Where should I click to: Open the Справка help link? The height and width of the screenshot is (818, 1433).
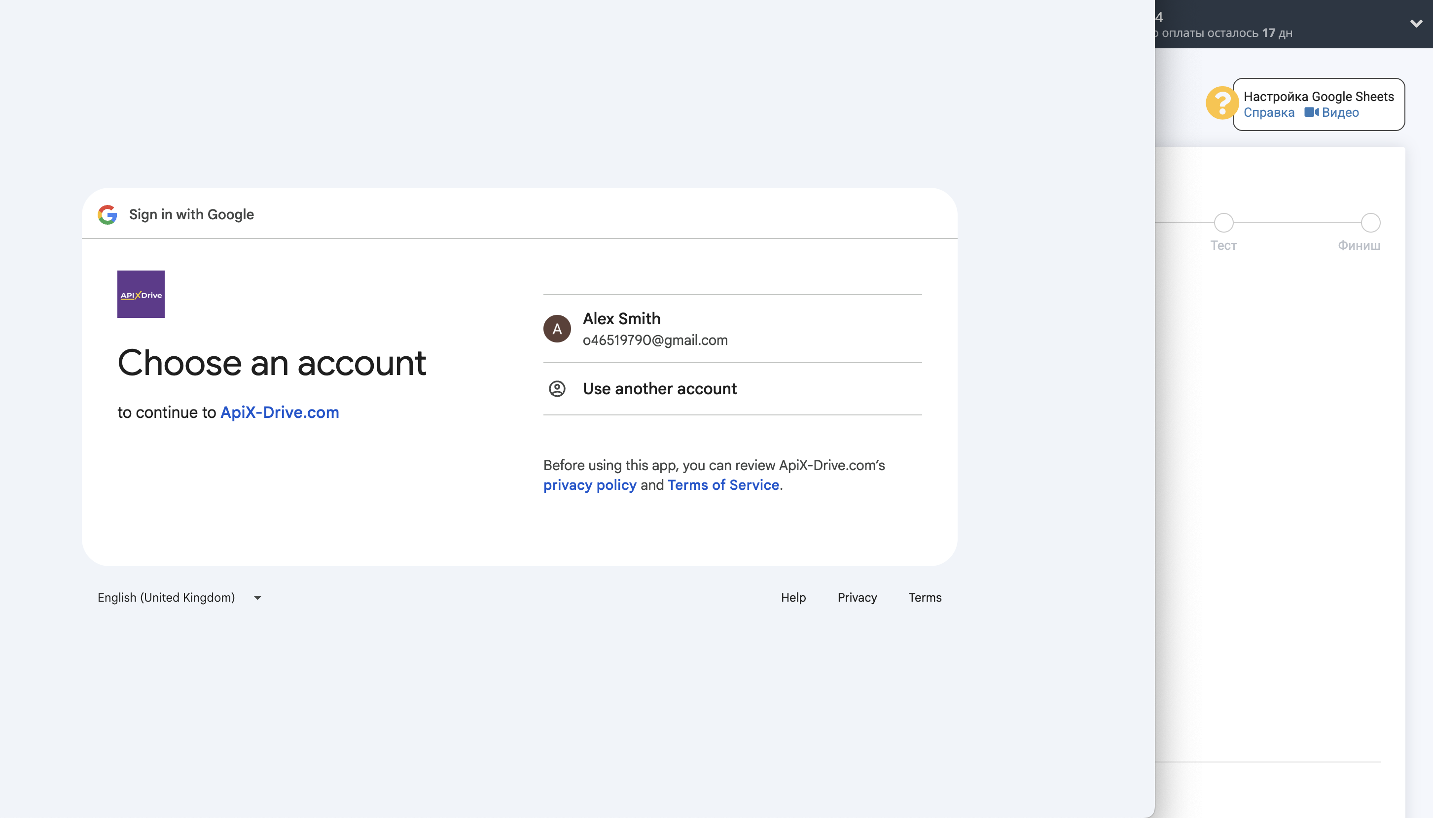pyautogui.click(x=1268, y=113)
